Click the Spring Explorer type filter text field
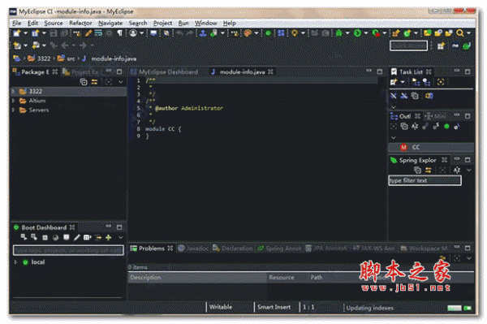 [x=425, y=180]
